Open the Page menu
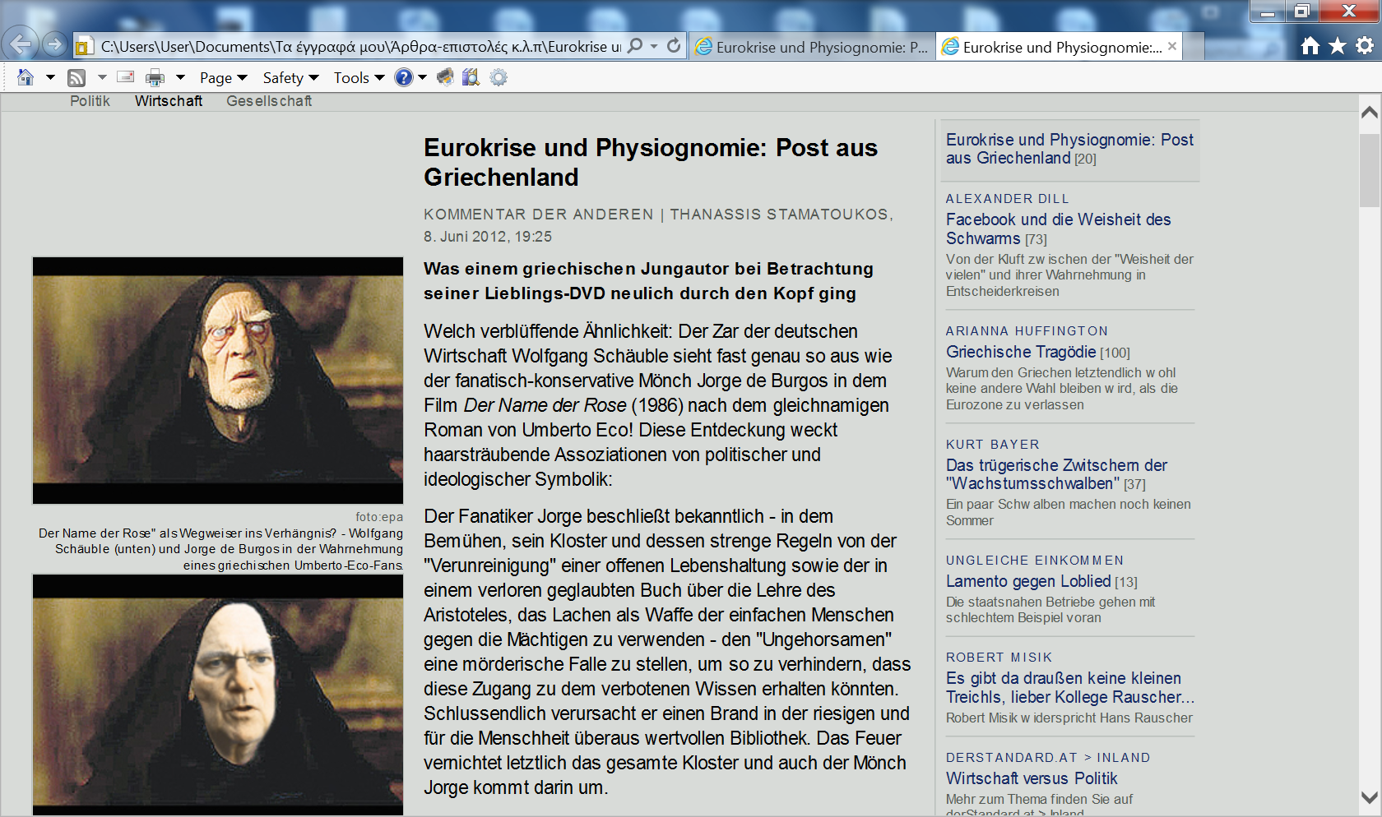This screenshot has height=817, width=1382. [x=224, y=77]
